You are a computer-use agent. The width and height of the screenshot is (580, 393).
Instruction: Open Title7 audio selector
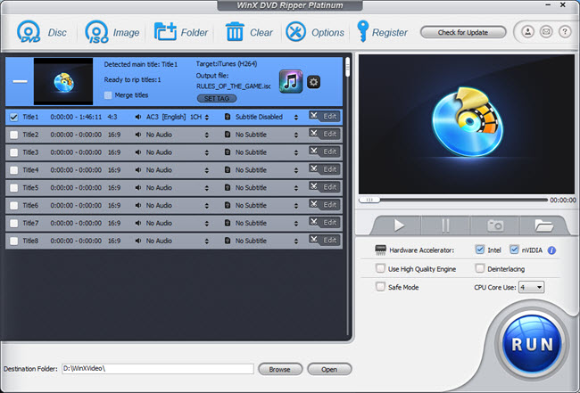pyautogui.click(x=207, y=224)
